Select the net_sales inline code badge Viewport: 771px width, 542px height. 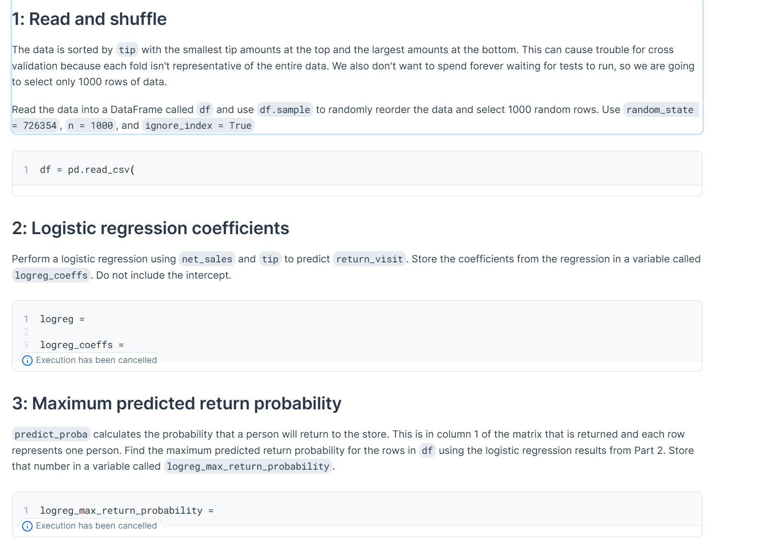tap(207, 259)
